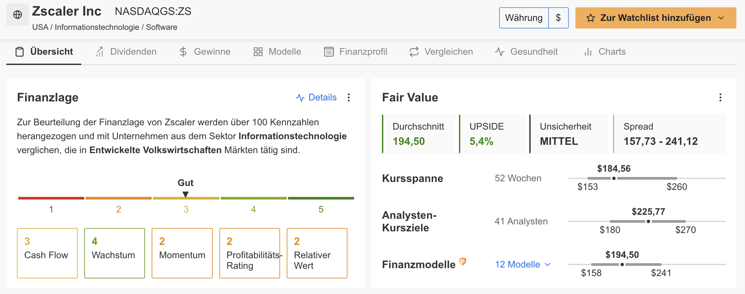
Task: Click the $153 low value of Kursspanne
Action: [587, 187]
